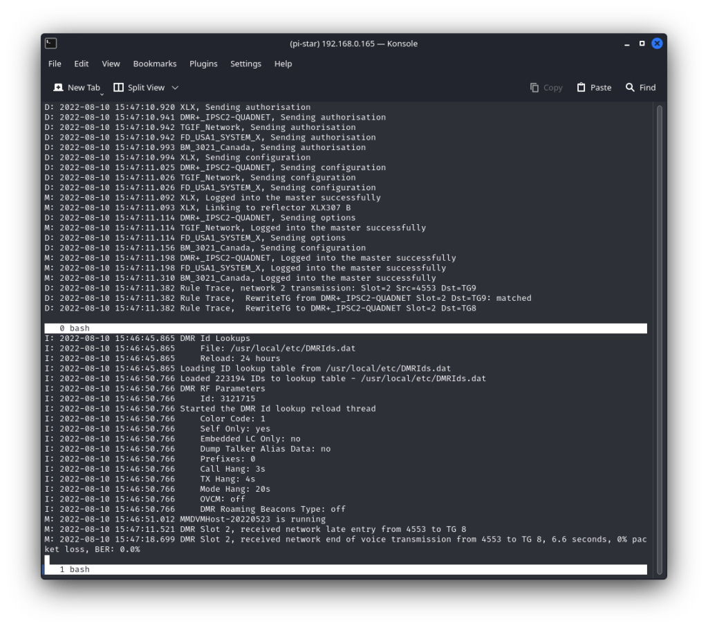708x628 pixels.
Task: Click 'FD_USA1_SYSTEM_X, Logged into the master successfully'
Action: coord(245,268)
